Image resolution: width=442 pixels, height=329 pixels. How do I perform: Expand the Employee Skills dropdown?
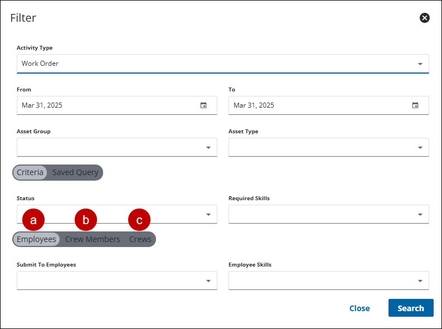tap(420, 281)
